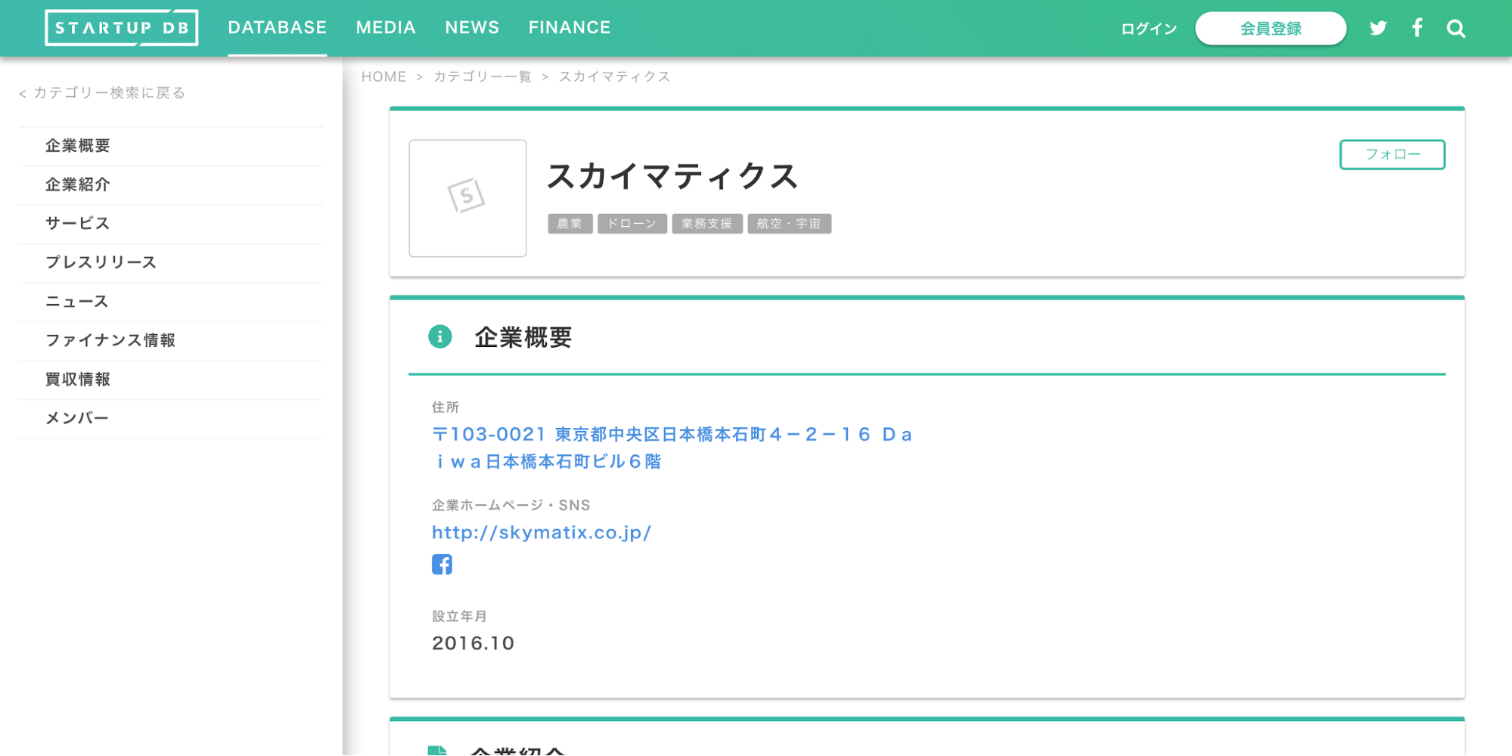Click the 会員登録 button
This screenshot has width=1512, height=756.
pyautogui.click(x=1271, y=29)
